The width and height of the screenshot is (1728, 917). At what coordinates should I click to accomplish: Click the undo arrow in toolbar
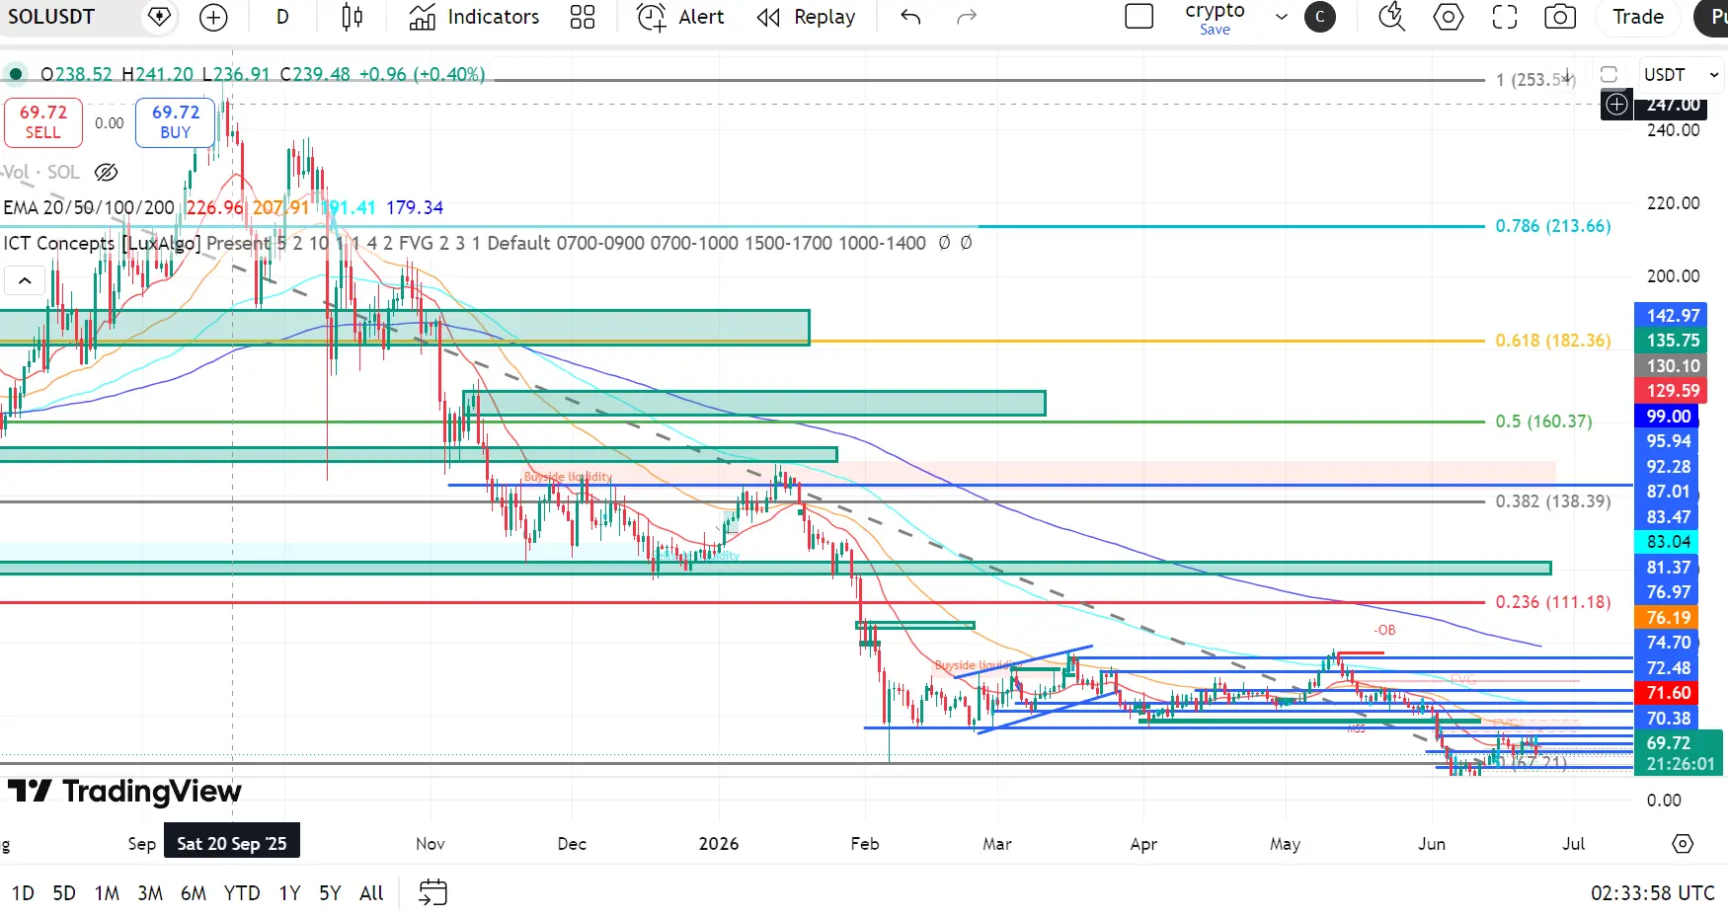[910, 17]
